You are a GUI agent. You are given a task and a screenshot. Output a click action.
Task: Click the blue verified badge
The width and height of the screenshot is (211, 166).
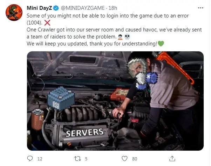[x=56, y=8]
